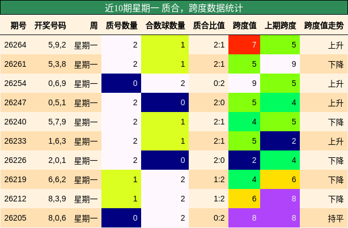Screen dimensions: 348x228
Task: Click the ratio 2:1 in row 26264
Action: tap(219, 45)
